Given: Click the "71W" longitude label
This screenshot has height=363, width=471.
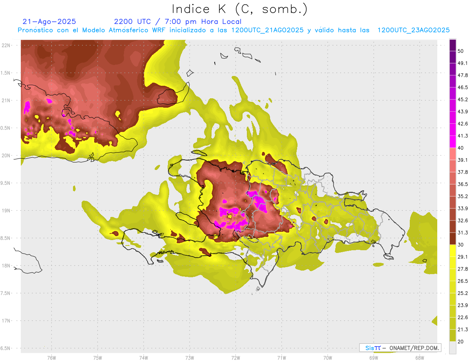Looking at the screenshot, I should click(x=281, y=358).
